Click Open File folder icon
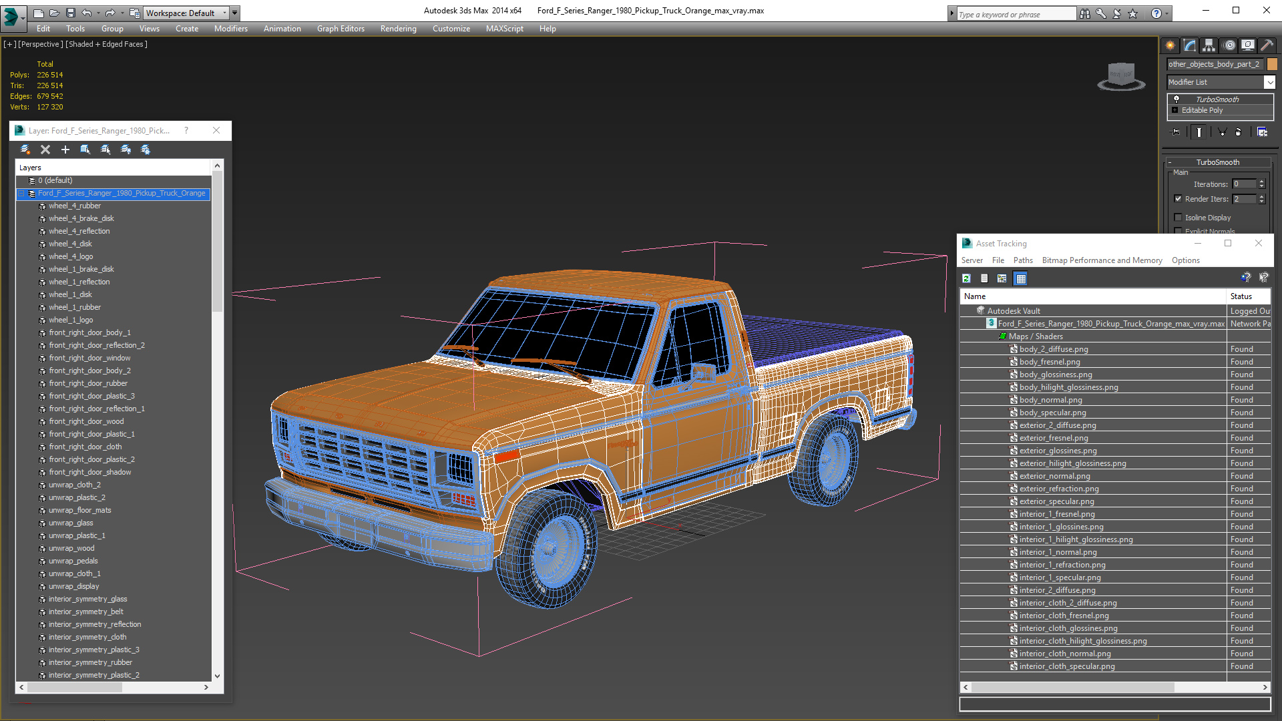This screenshot has width=1282, height=721. (x=55, y=13)
